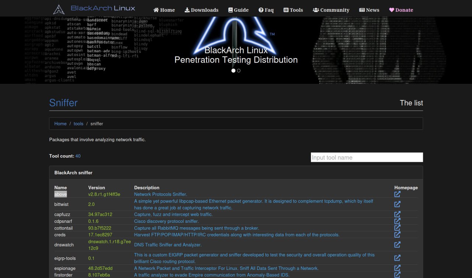Open the Downloads menu item

click(201, 10)
